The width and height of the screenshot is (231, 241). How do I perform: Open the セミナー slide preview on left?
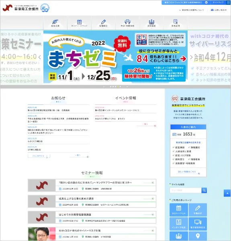coord(22,57)
